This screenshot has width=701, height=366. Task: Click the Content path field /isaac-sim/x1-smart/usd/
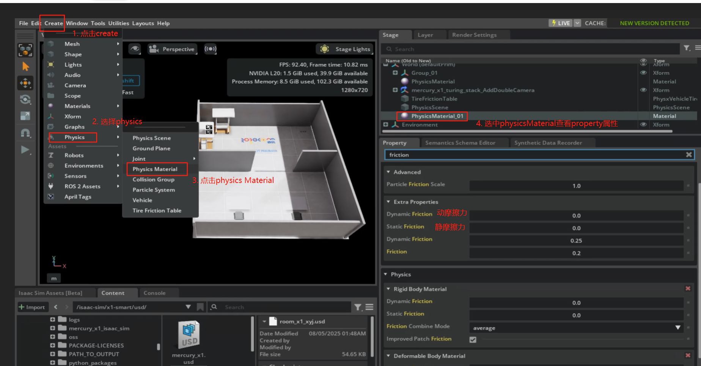click(x=129, y=307)
